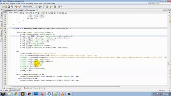Switch to the Brand.java tab

click(x=20, y=10)
